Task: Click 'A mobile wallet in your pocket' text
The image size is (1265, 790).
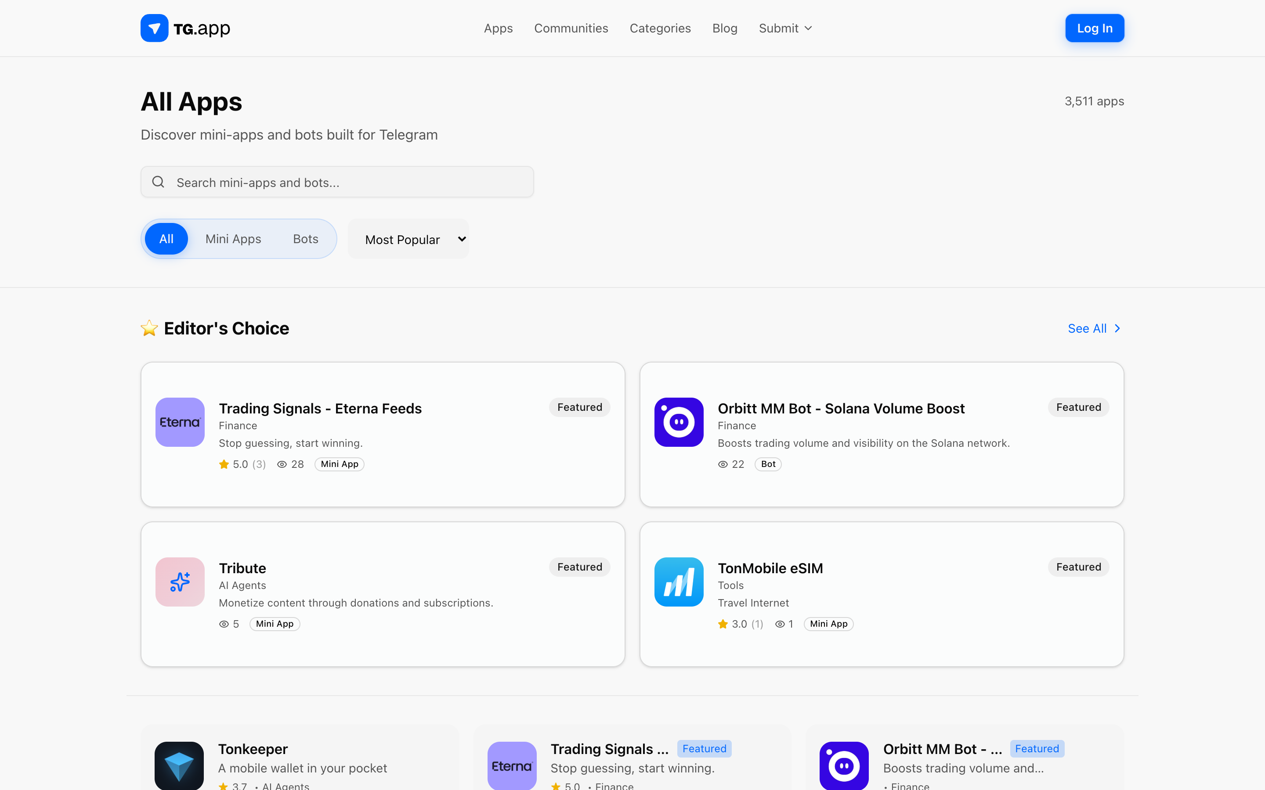Action: pyautogui.click(x=303, y=768)
